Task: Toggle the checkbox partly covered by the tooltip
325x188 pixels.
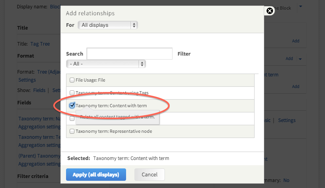Action: tap(72, 118)
